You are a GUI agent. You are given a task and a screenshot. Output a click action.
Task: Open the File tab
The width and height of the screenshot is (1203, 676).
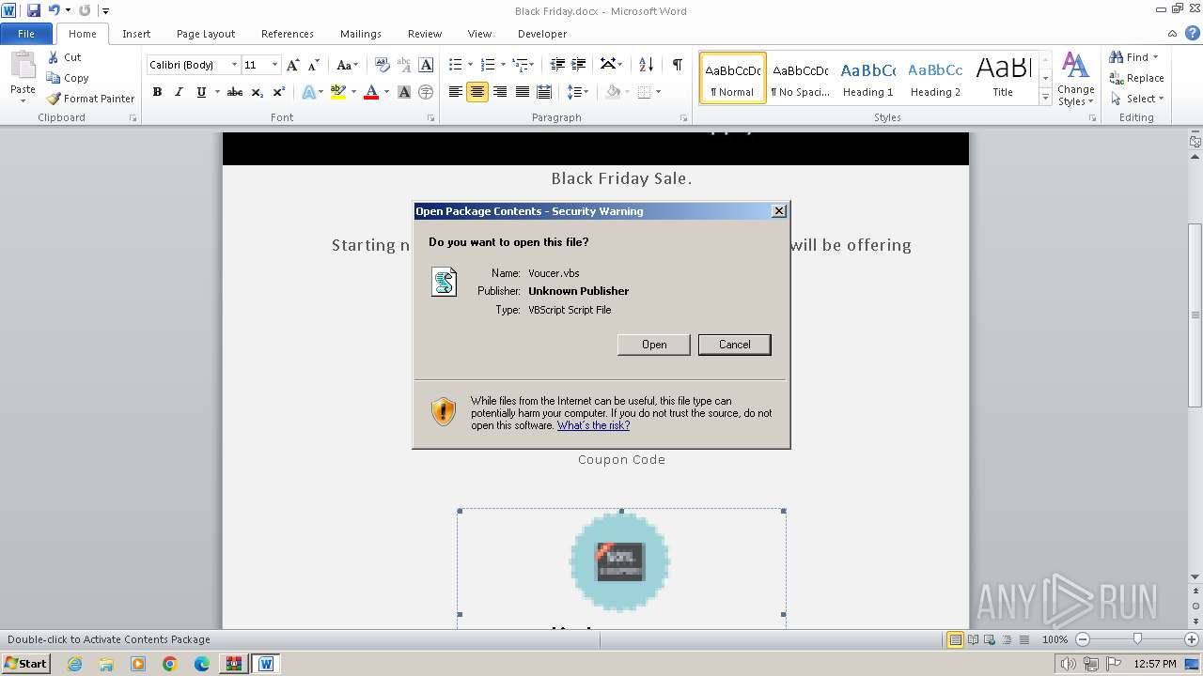click(x=26, y=34)
